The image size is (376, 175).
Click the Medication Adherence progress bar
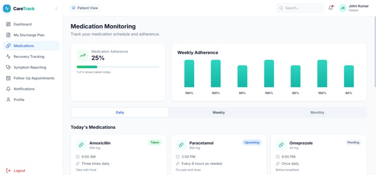(x=118, y=67)
